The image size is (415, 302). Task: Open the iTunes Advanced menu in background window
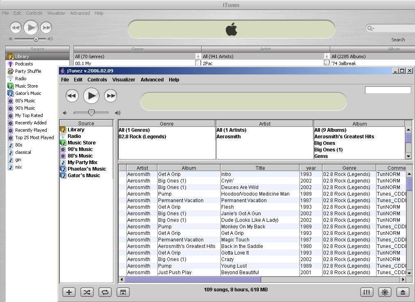(80, 13)
